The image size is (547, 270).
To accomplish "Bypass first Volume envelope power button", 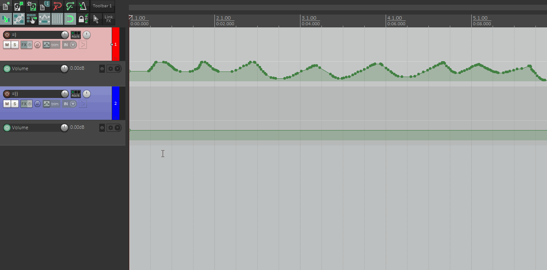I will (102, 68).
